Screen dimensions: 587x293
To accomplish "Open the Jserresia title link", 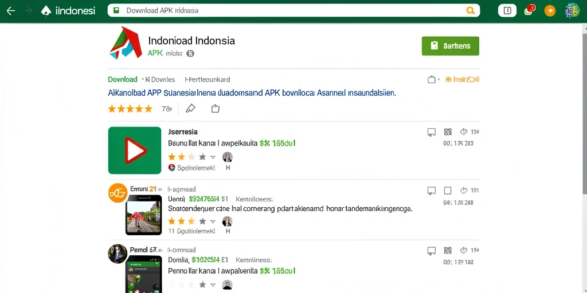I will pos(183,132).
